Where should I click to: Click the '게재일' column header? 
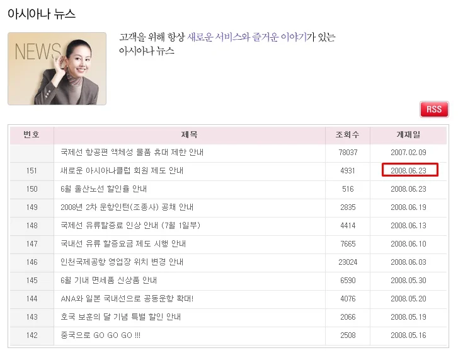click(408, 135)
